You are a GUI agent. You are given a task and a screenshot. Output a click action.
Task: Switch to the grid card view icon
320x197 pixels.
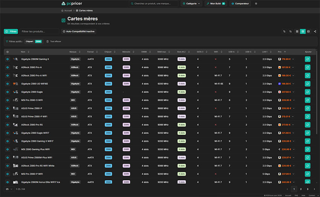tap(297, 31)
